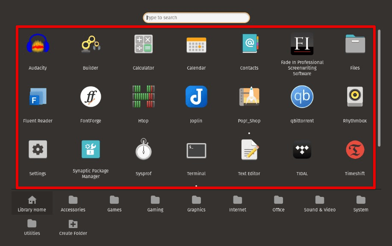Click the Create Folder button
Screen dimensions: 392x246
click(73, 227)
